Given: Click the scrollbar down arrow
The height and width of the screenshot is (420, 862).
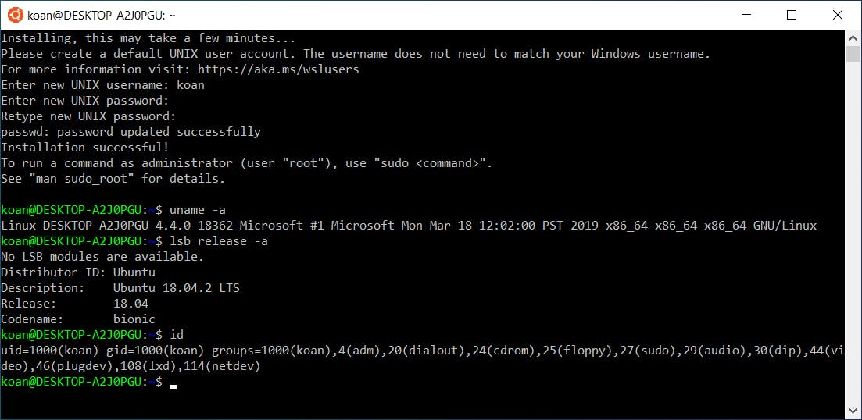Looking at the screenshot, I should [853, 411].
